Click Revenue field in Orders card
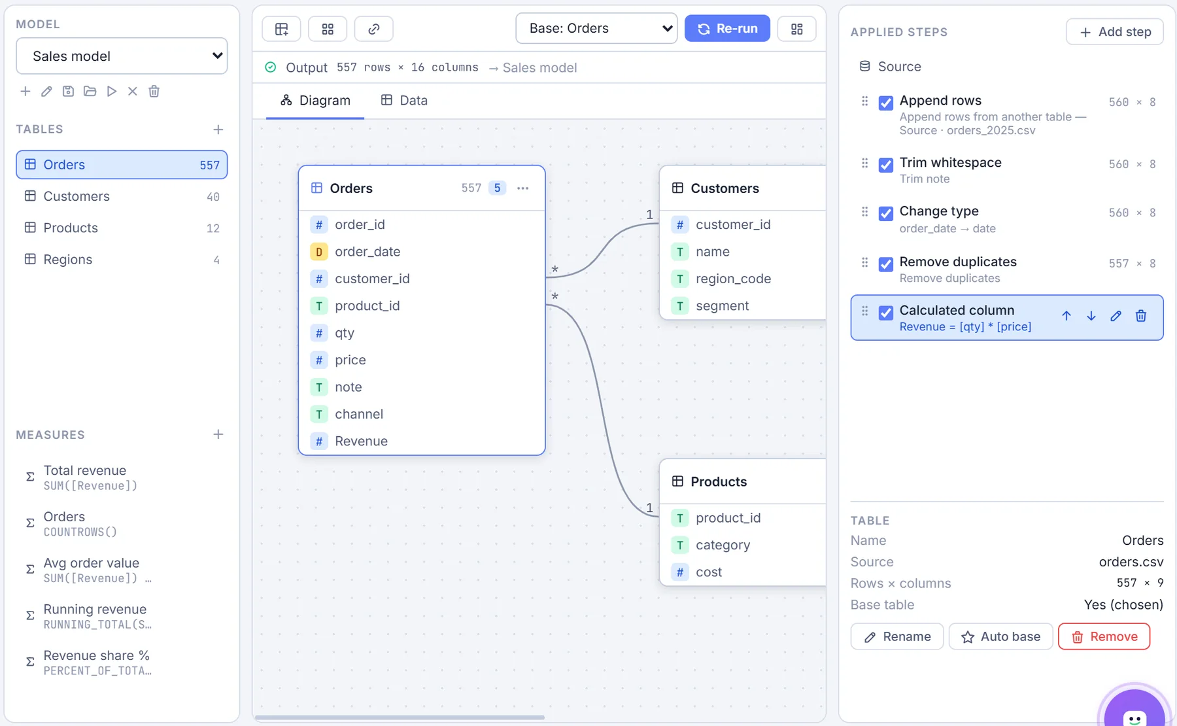The width and height of the screenshot is (1177, 726). 422,441
